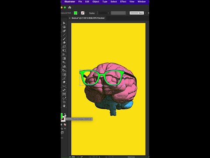Open the View menu

pos(132,2)
